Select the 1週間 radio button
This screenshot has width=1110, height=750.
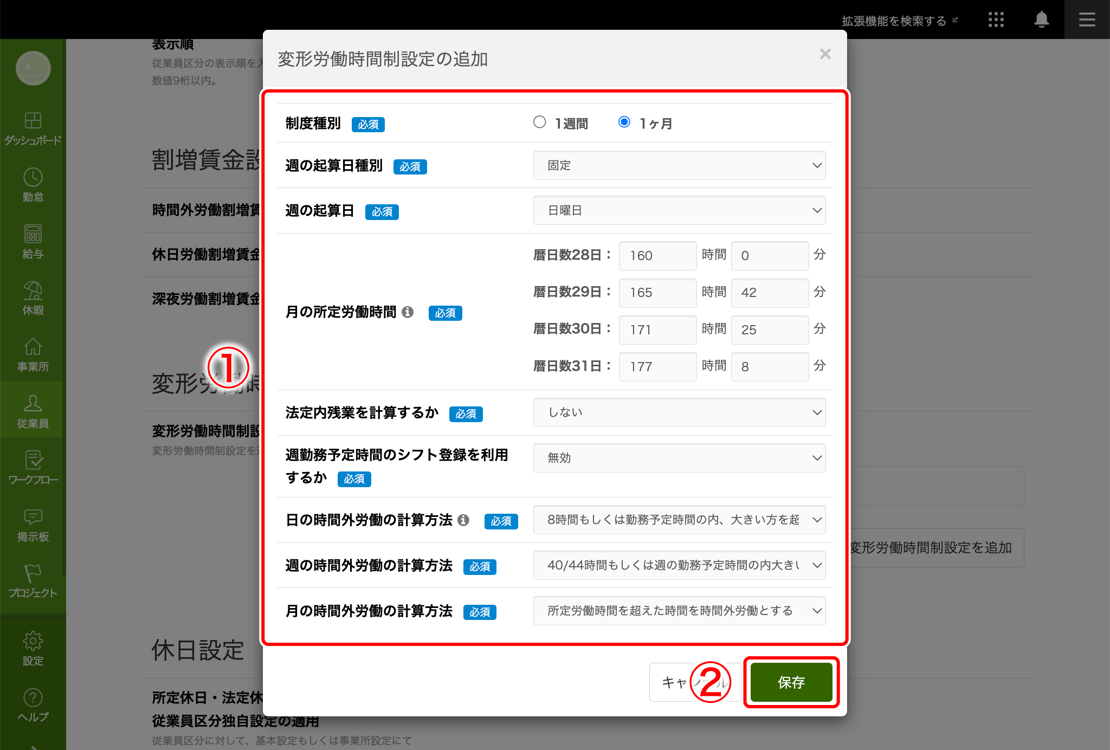[539, 122]
